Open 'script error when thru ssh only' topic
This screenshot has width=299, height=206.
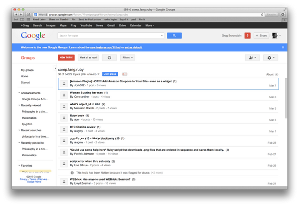[x=90, y=161]
